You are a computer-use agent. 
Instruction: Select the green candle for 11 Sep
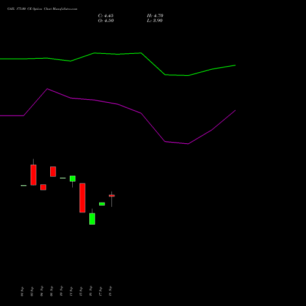point(73,179)
